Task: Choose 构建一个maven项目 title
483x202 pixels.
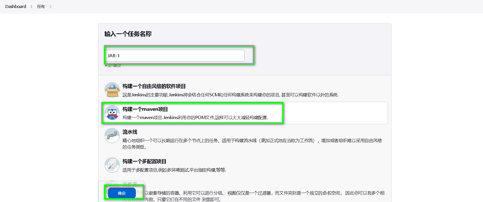Action: point(145,109)
